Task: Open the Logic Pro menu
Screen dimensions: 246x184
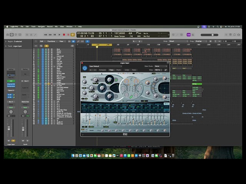Action: (x=14, y=26)
